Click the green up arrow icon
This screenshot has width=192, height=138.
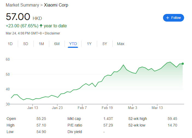(41, 26)
